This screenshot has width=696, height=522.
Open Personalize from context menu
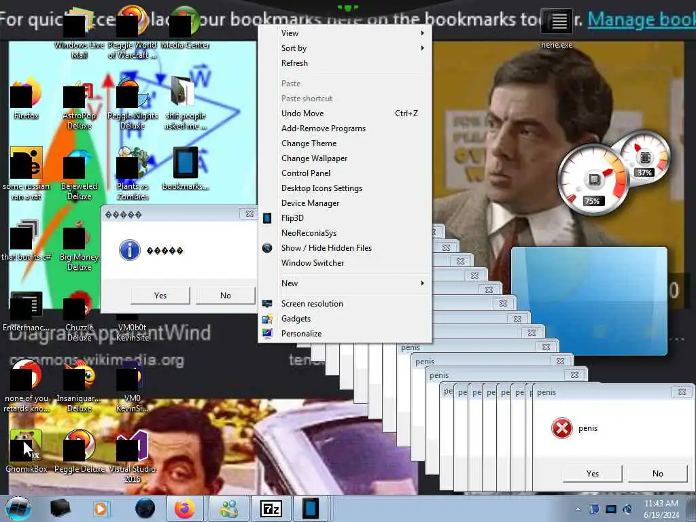click(x=345, y=333)
